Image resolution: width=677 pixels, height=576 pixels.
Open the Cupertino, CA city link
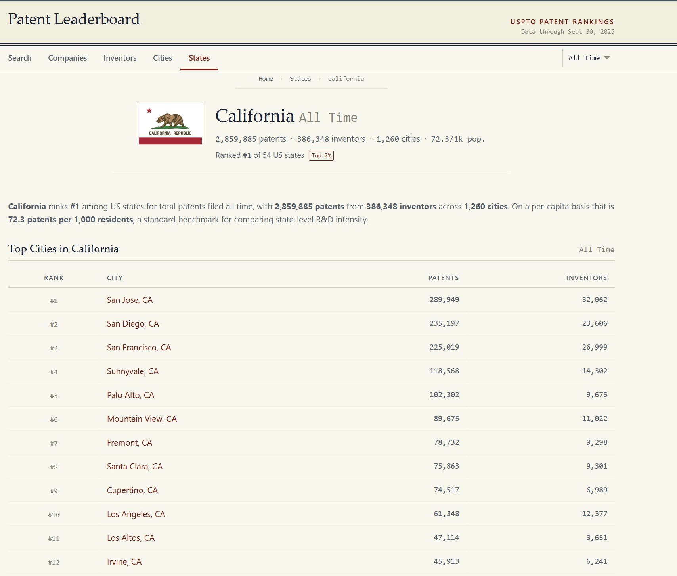[x=132, y=490]
